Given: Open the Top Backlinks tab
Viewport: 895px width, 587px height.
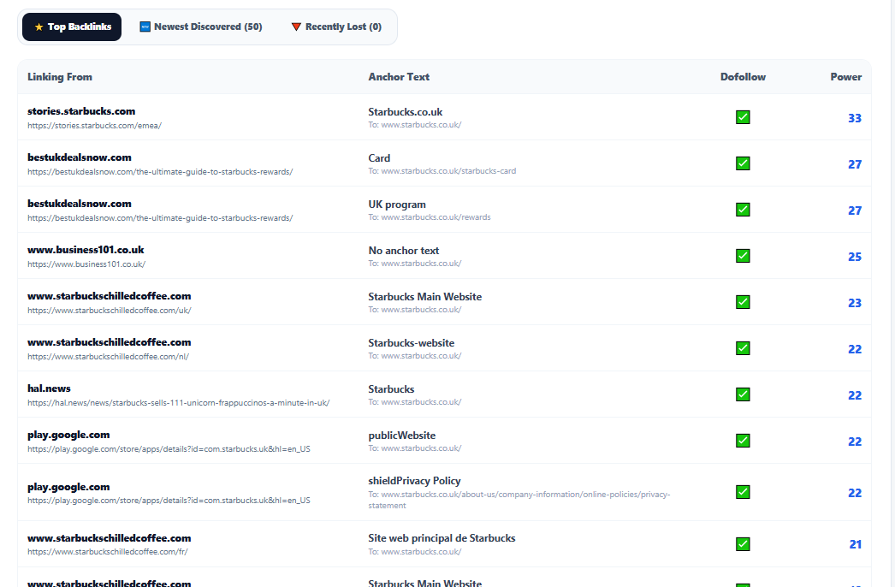Looking at the screenshot, I should pyautogui.click(x=72, y=27).
